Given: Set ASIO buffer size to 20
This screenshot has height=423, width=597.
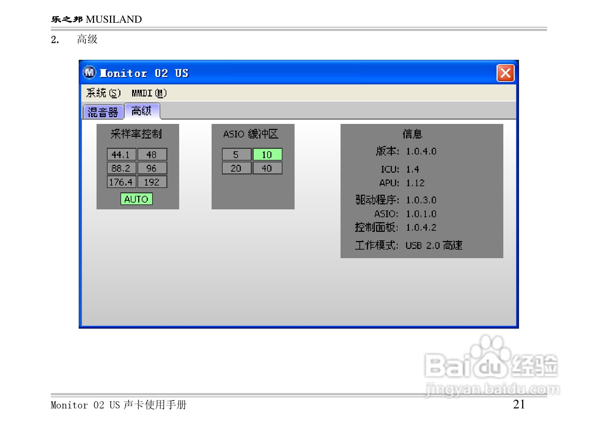Looking at the screenshot, I should (x=236, y=168).
